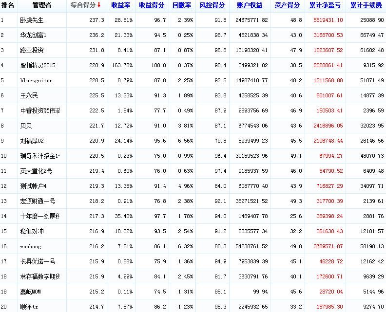
Task: Sort by 累计手续费 column header
Action: [366, 5]
